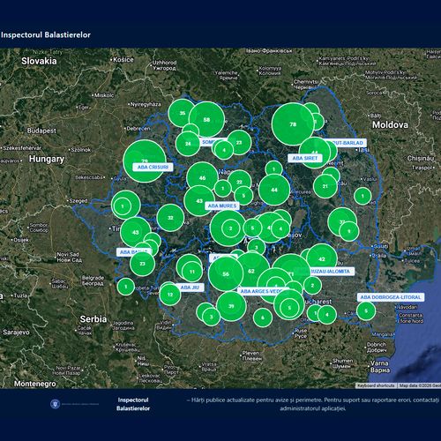The height and width of the screenshot is (441, 441).
Task: Open the Keyboard shortcuts map link
Action: click(x=376, y=385)
